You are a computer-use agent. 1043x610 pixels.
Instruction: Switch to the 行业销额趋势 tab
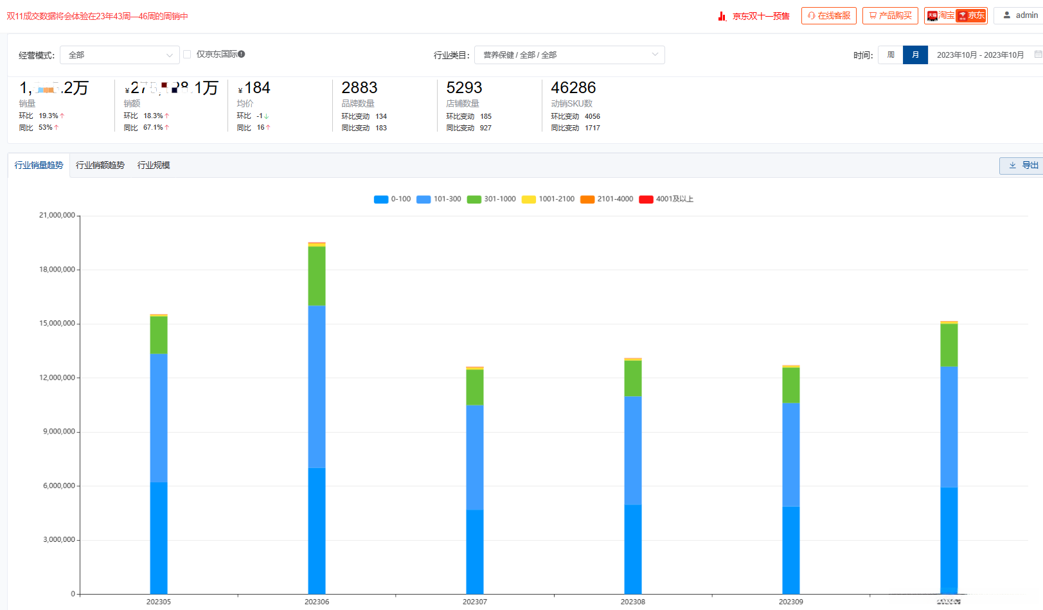(x=100, y=165)
